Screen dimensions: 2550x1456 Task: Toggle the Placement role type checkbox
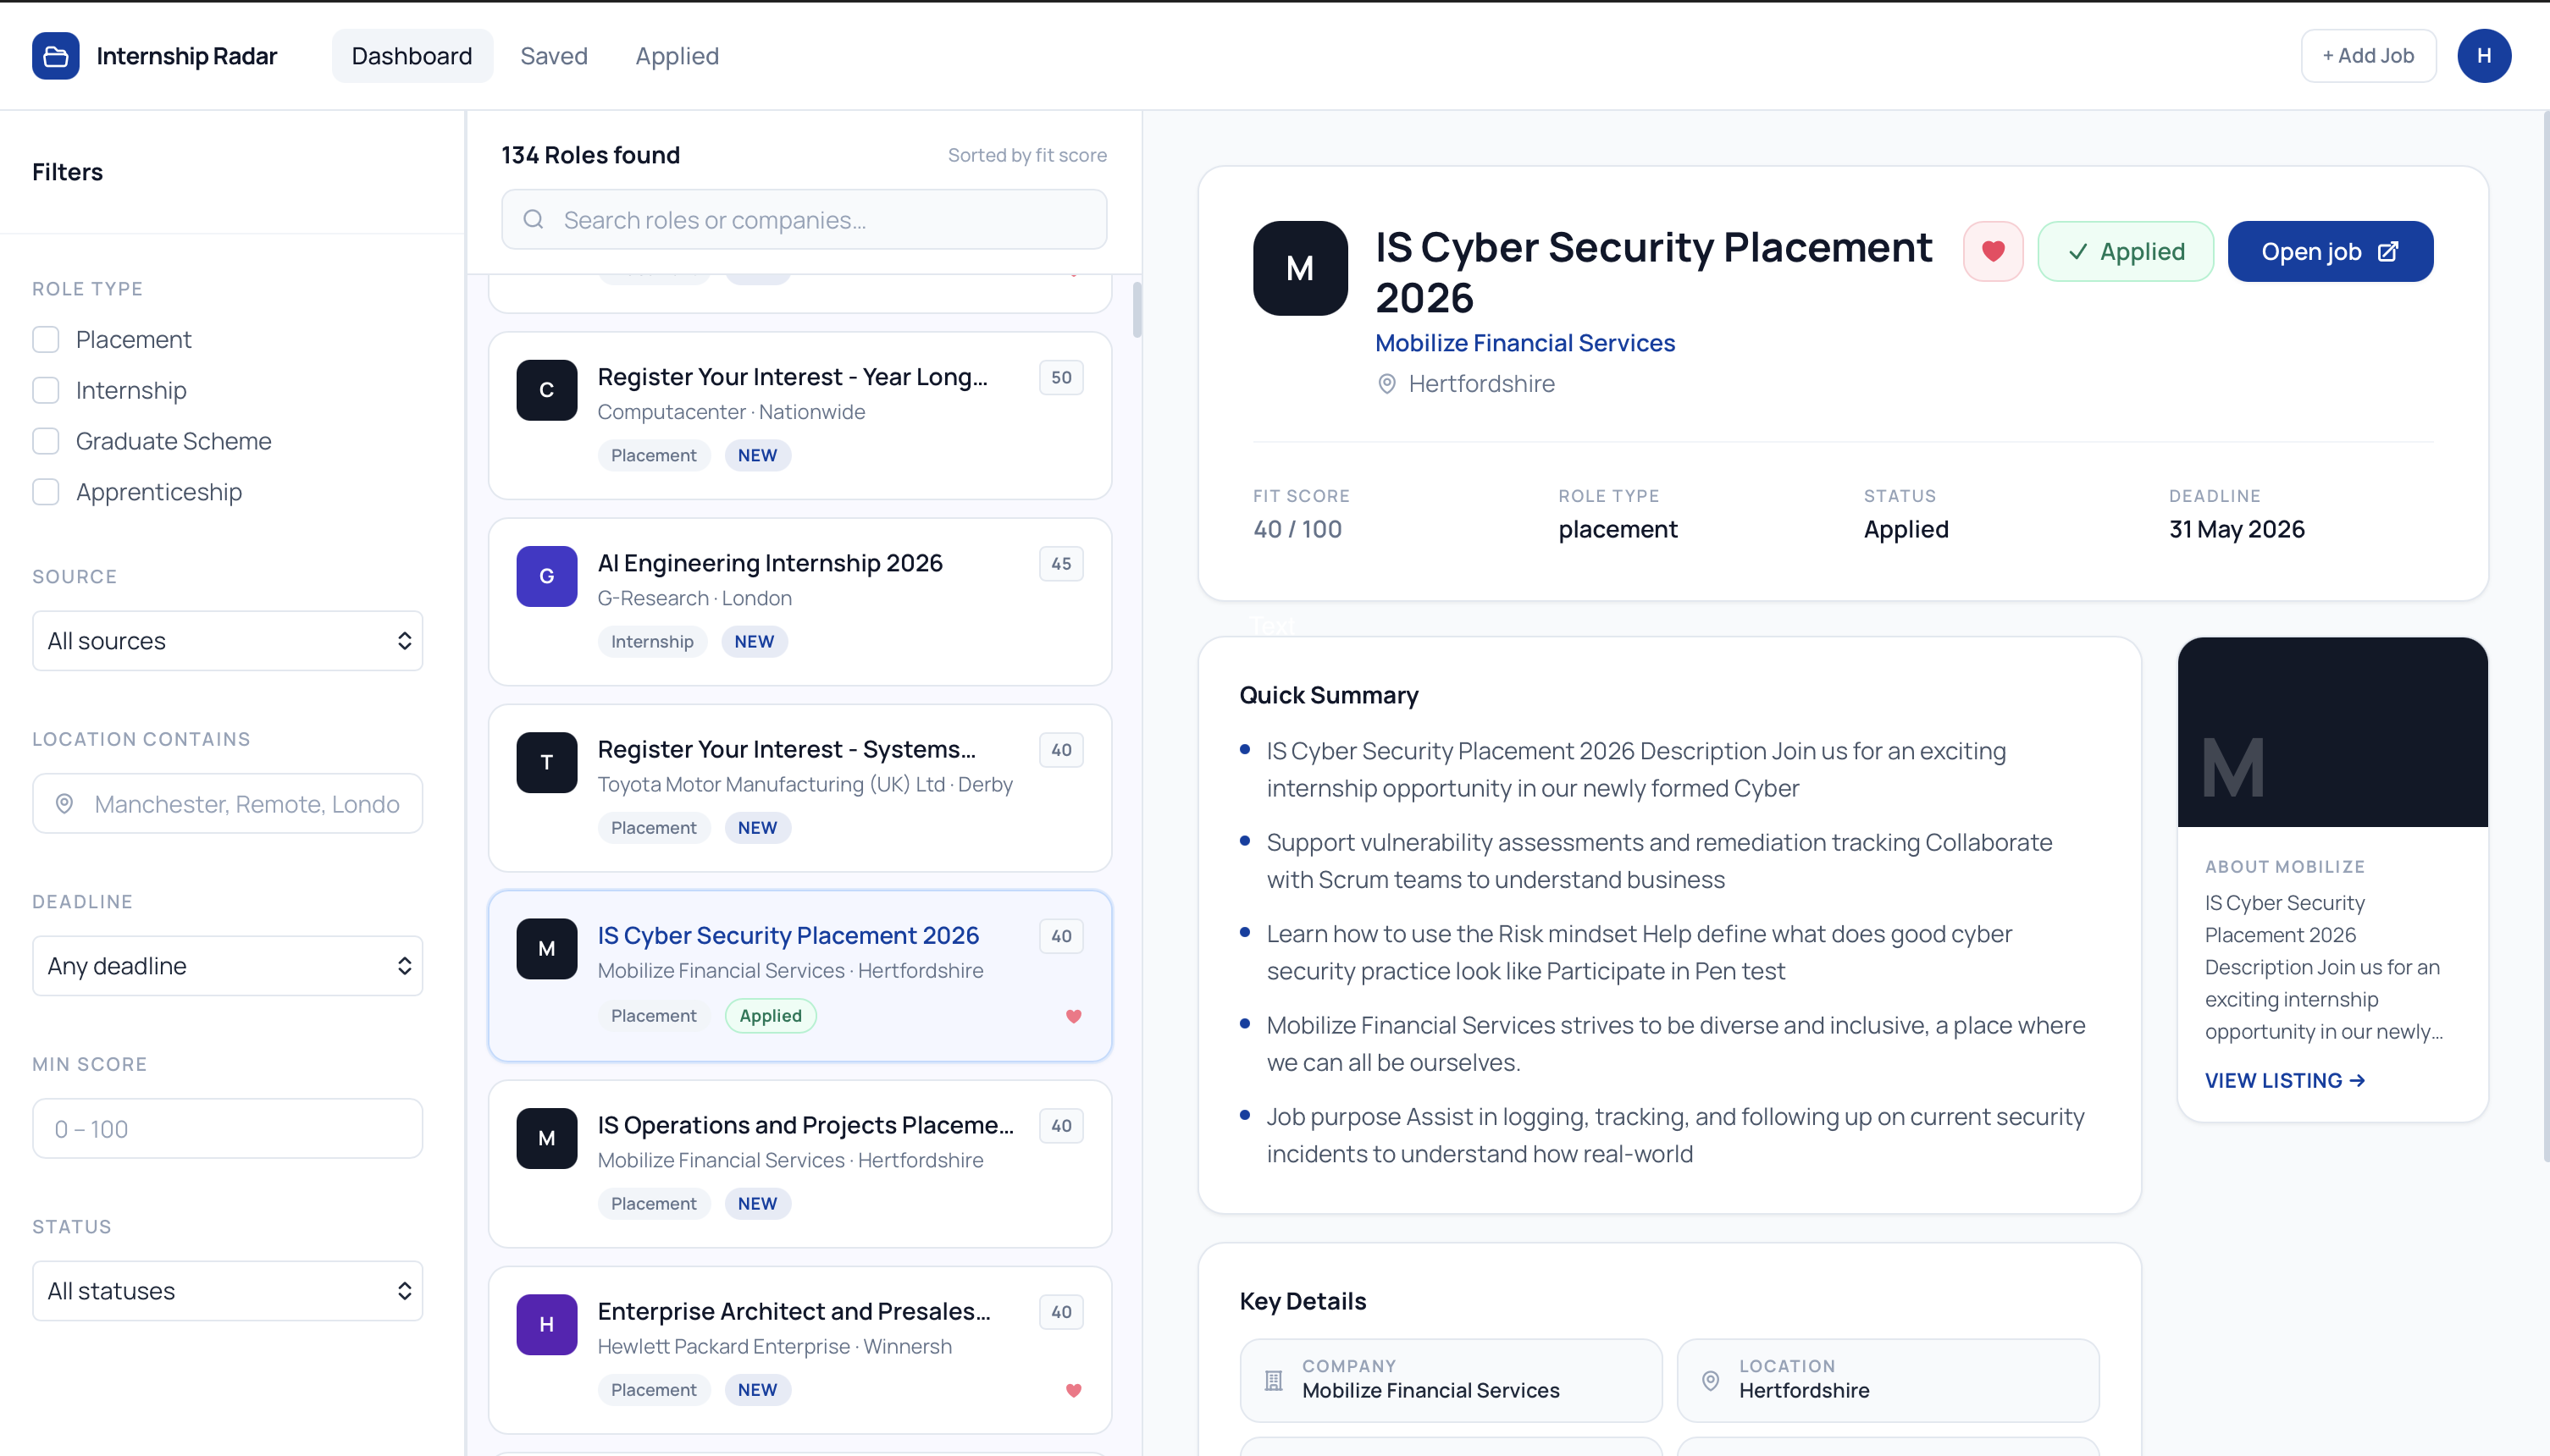[x=45, y=340]
